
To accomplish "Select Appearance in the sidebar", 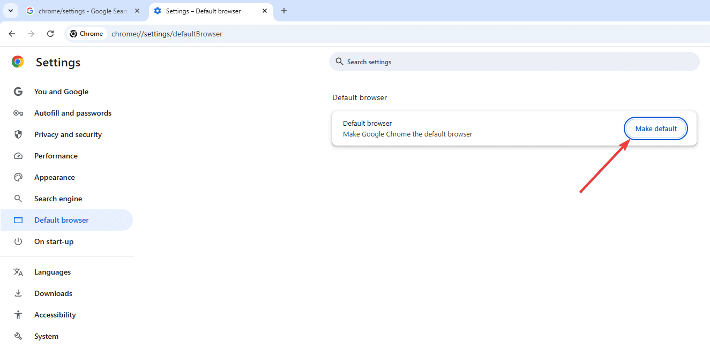I will 55,177.
